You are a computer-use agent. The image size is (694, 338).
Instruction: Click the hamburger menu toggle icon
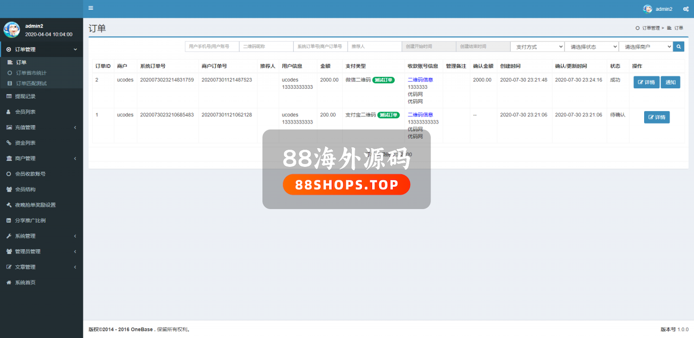pyautogui.click(x=91, y=8)
